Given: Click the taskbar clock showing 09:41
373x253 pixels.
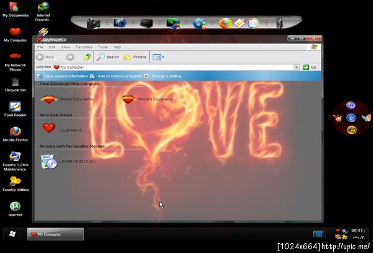Looking at the screenshot, I should click(x=358, y=231).
